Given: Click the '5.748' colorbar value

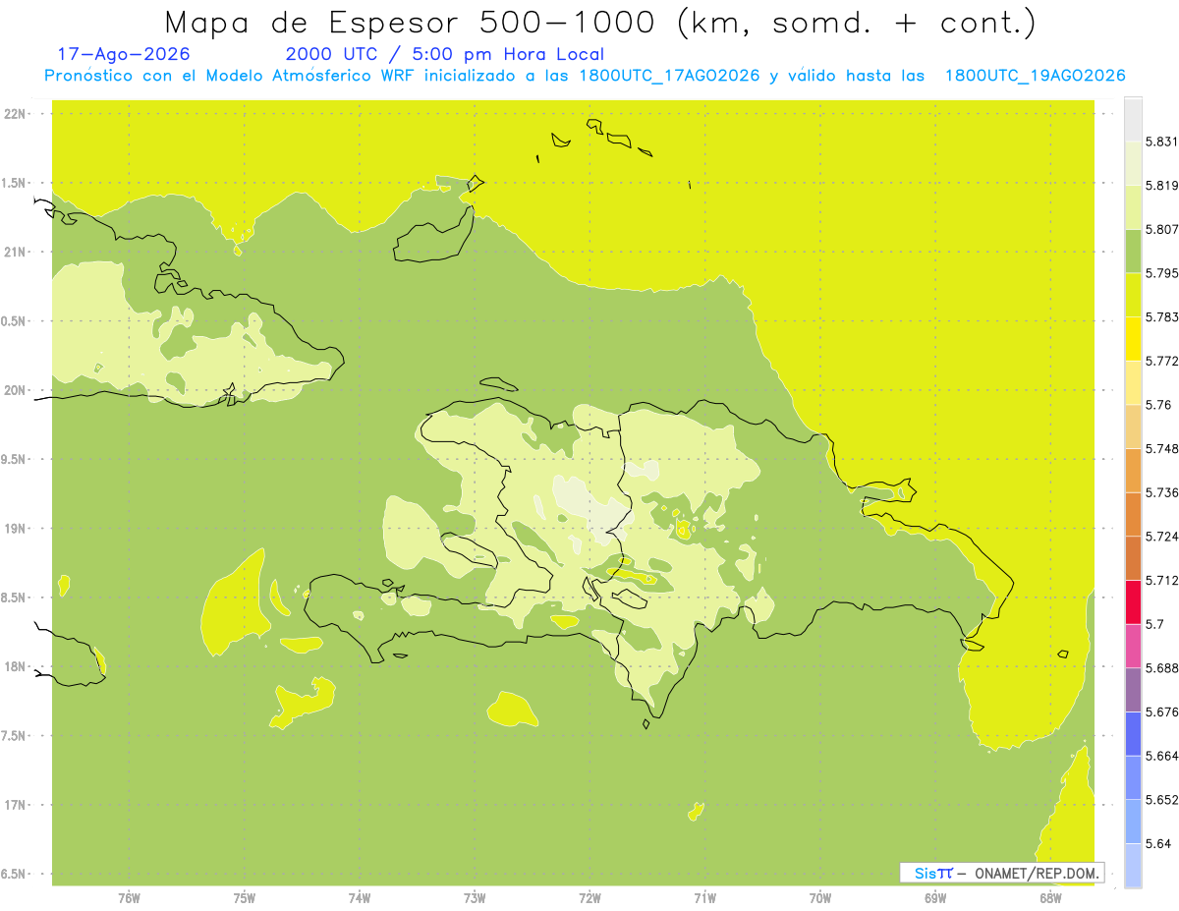Looking at the screenshot, I should [x=1161, y=449].
